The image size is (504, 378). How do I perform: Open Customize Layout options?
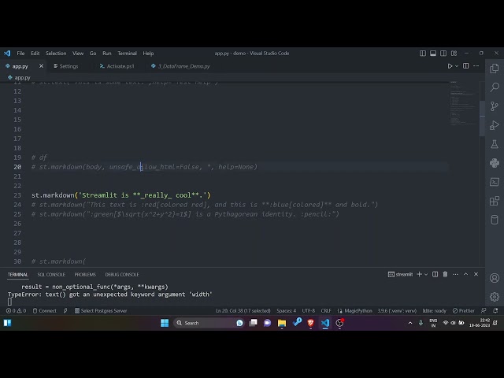point(454,54)
